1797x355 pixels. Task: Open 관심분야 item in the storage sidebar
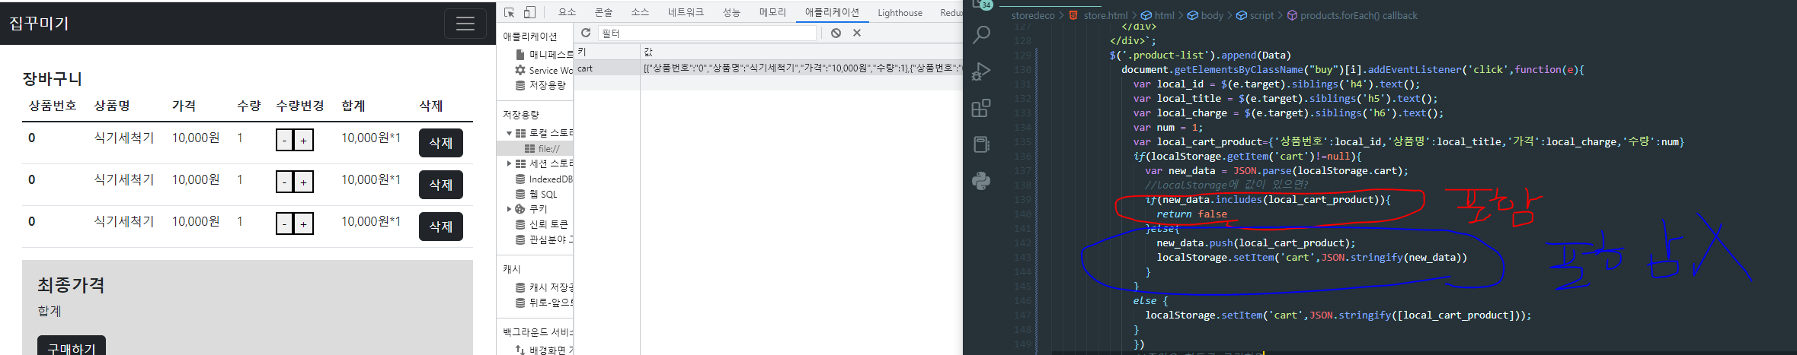544,239
